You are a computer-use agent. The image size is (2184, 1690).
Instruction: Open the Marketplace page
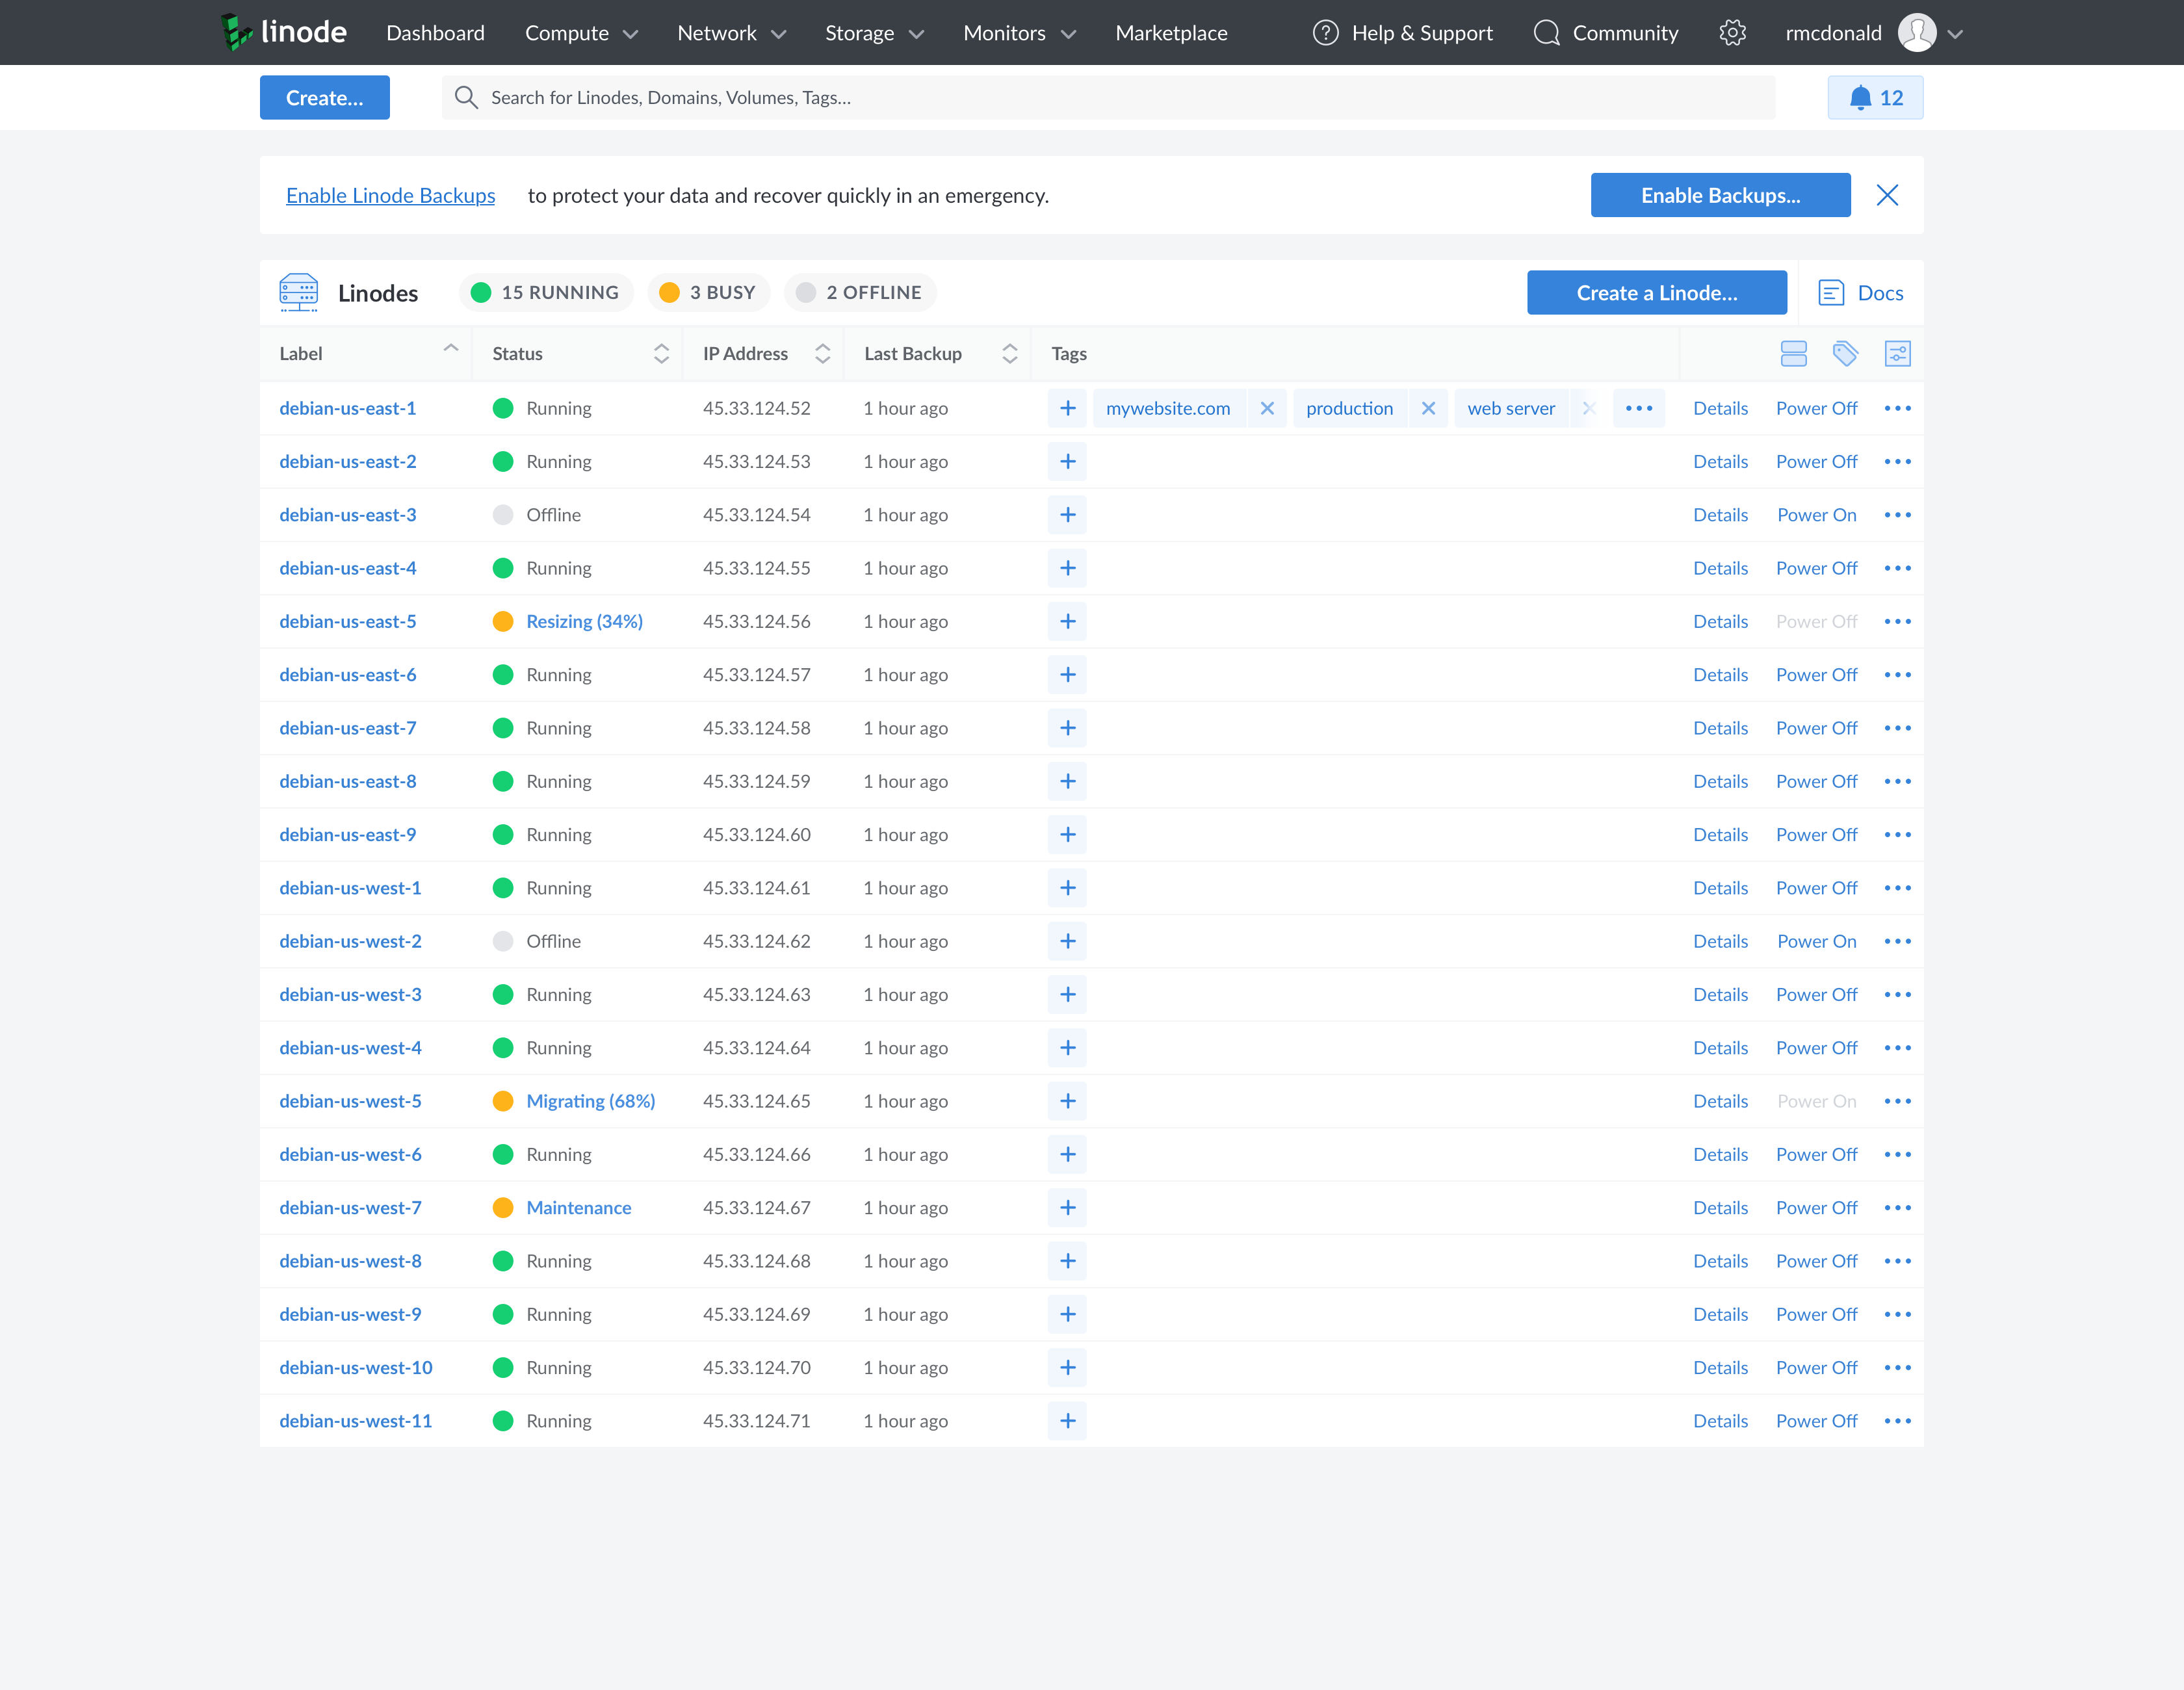1171,33
